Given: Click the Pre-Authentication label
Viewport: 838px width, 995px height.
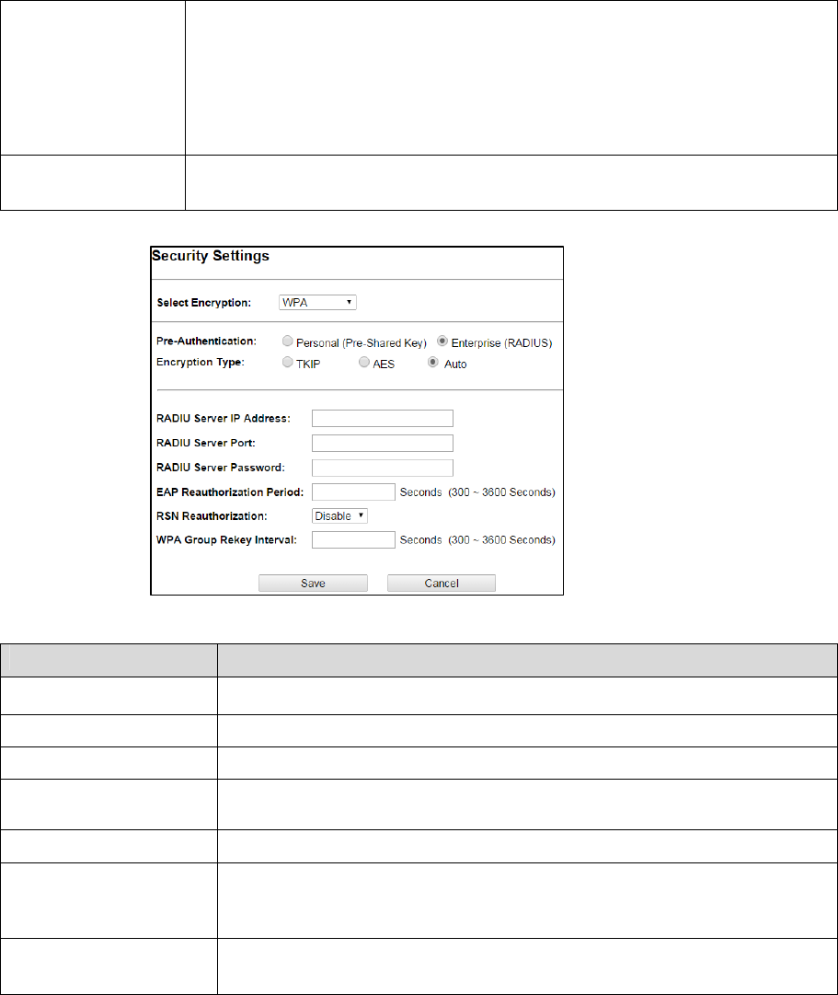Looking at the screenshot, I should 206,341.
